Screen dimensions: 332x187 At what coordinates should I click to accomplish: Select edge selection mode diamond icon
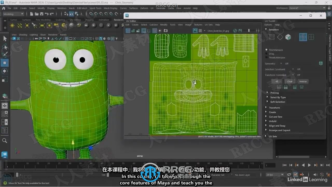click(x=280, y=37)
